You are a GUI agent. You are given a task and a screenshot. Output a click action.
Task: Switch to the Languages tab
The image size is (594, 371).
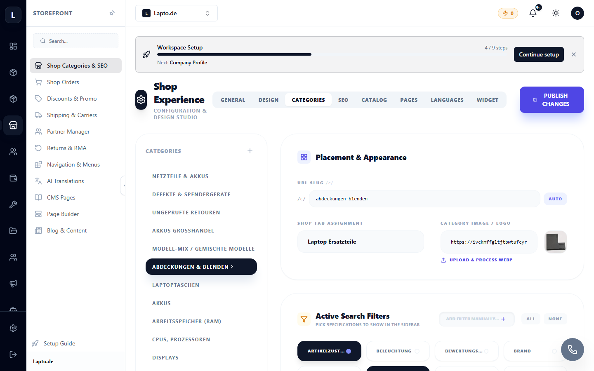click(447, 100)
